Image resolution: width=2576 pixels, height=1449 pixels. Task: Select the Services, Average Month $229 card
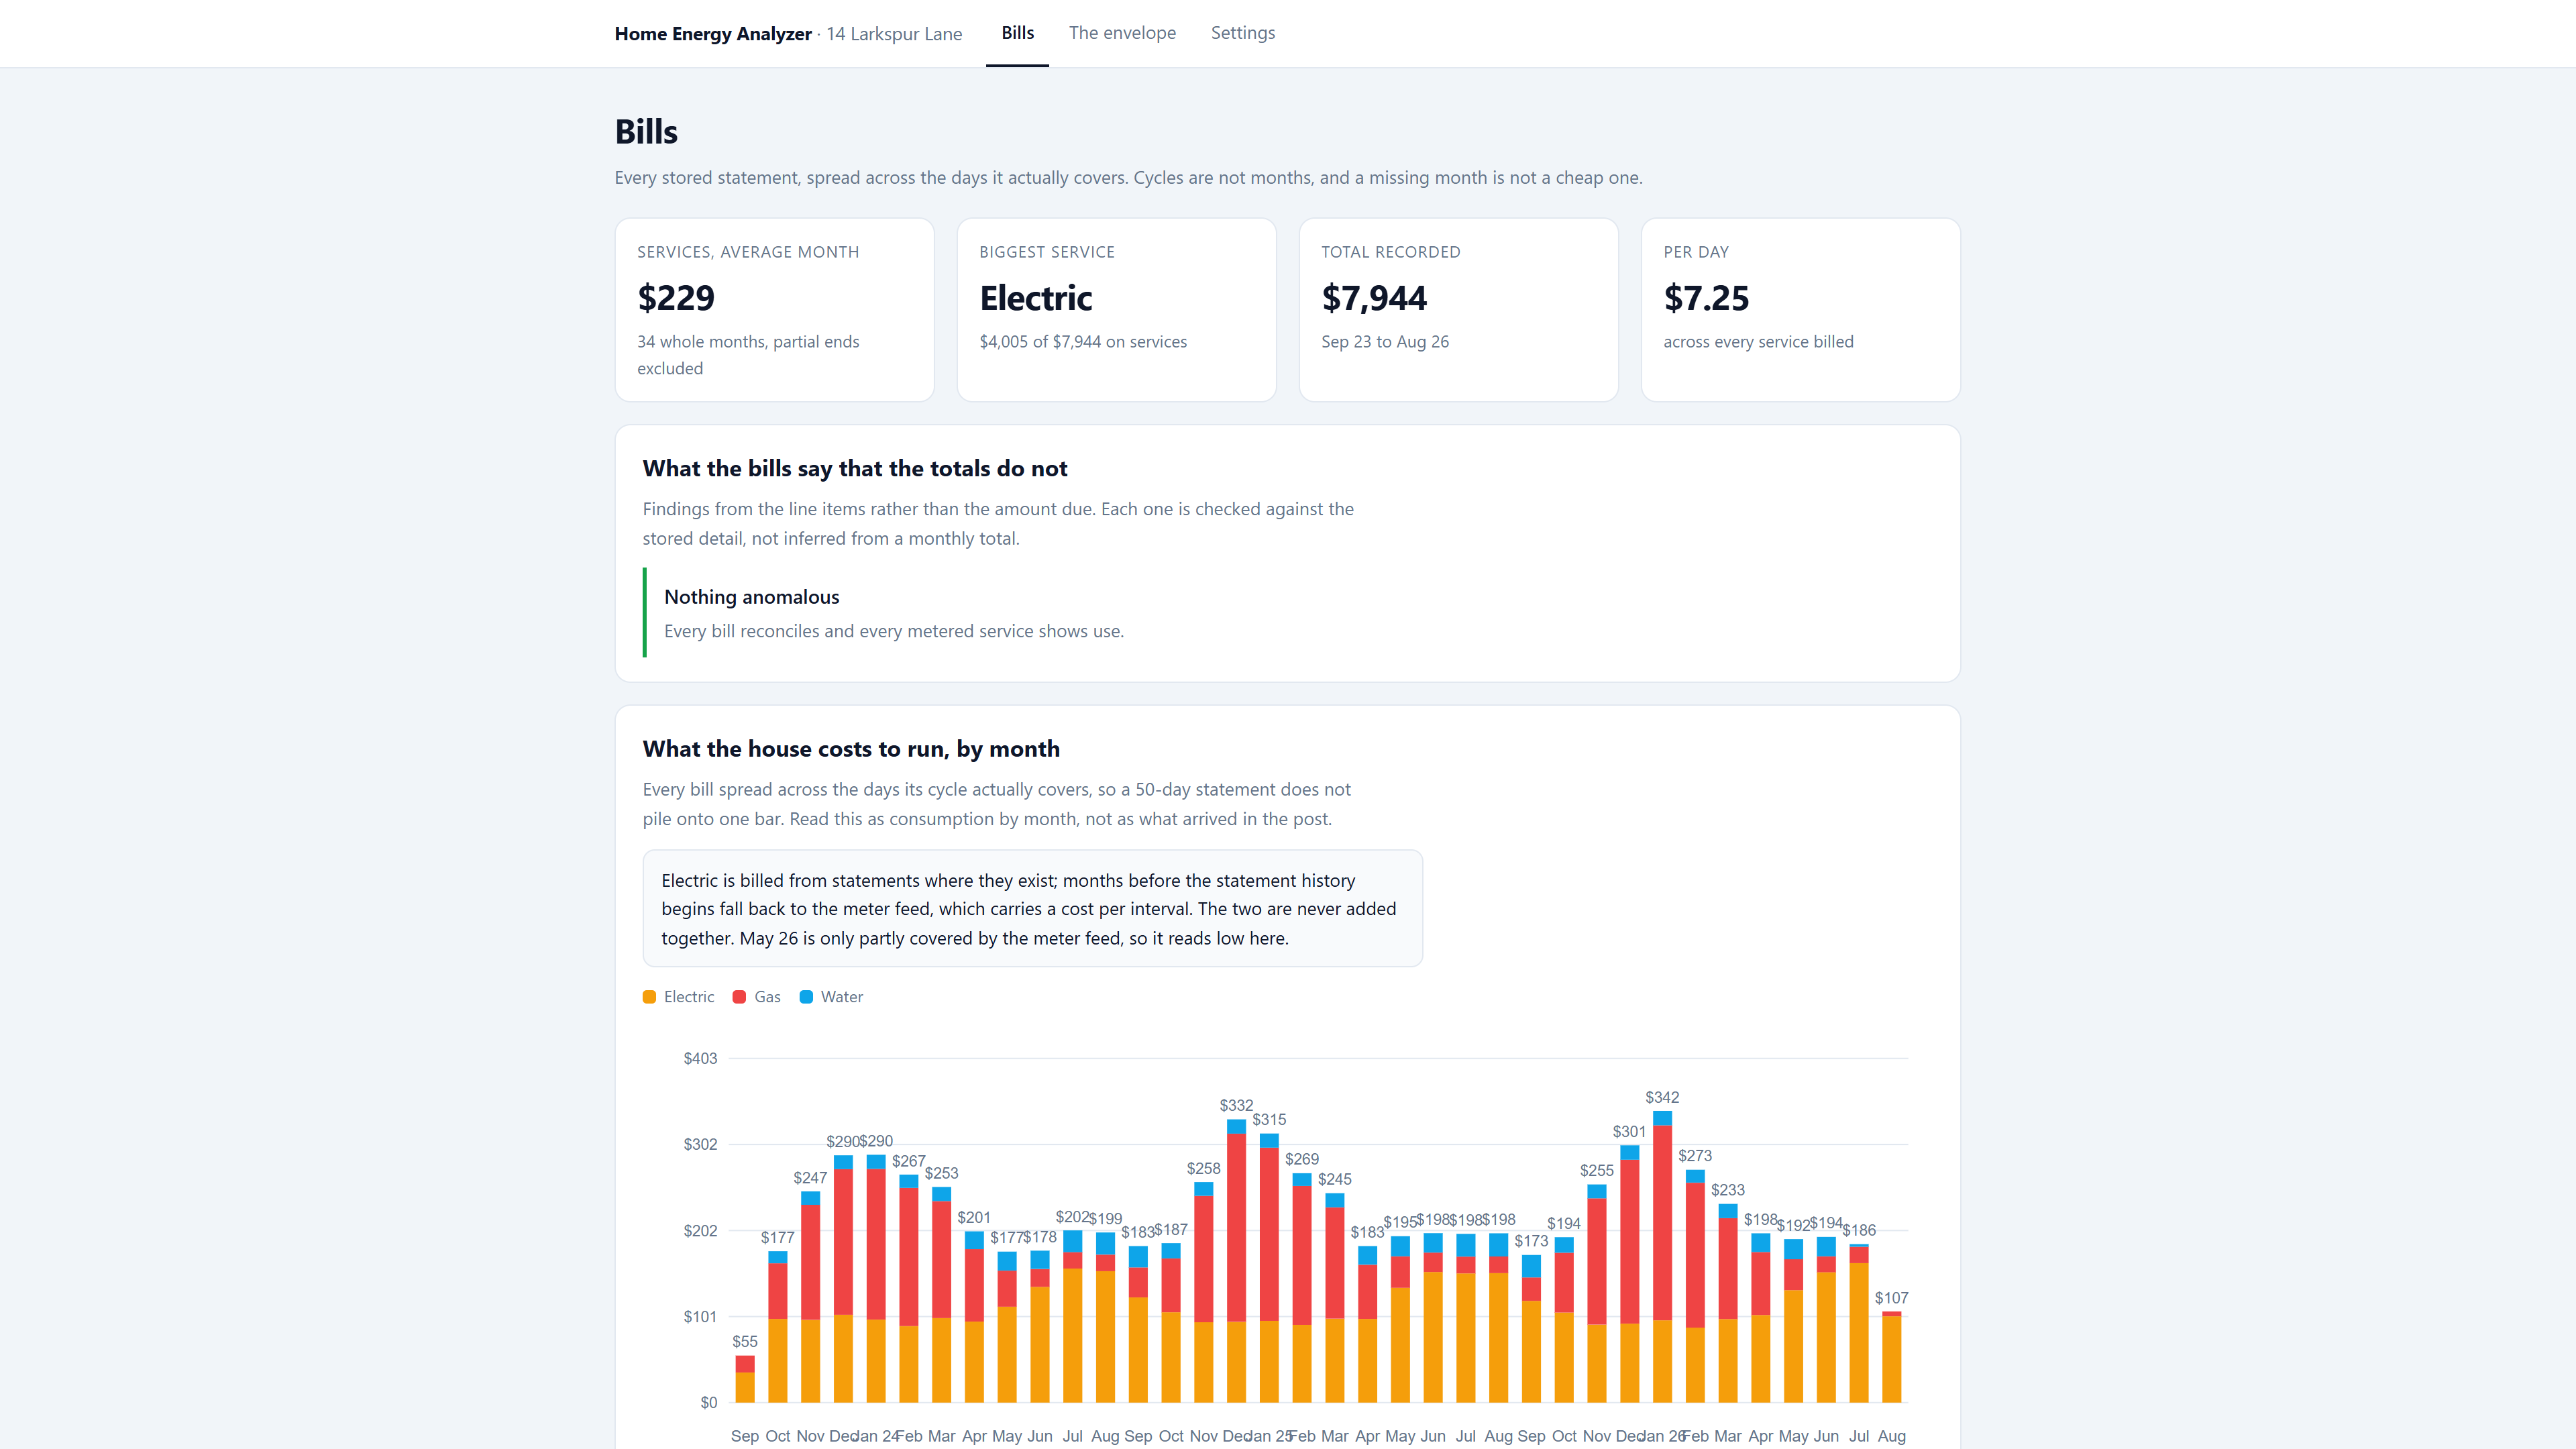coord(774,310)
